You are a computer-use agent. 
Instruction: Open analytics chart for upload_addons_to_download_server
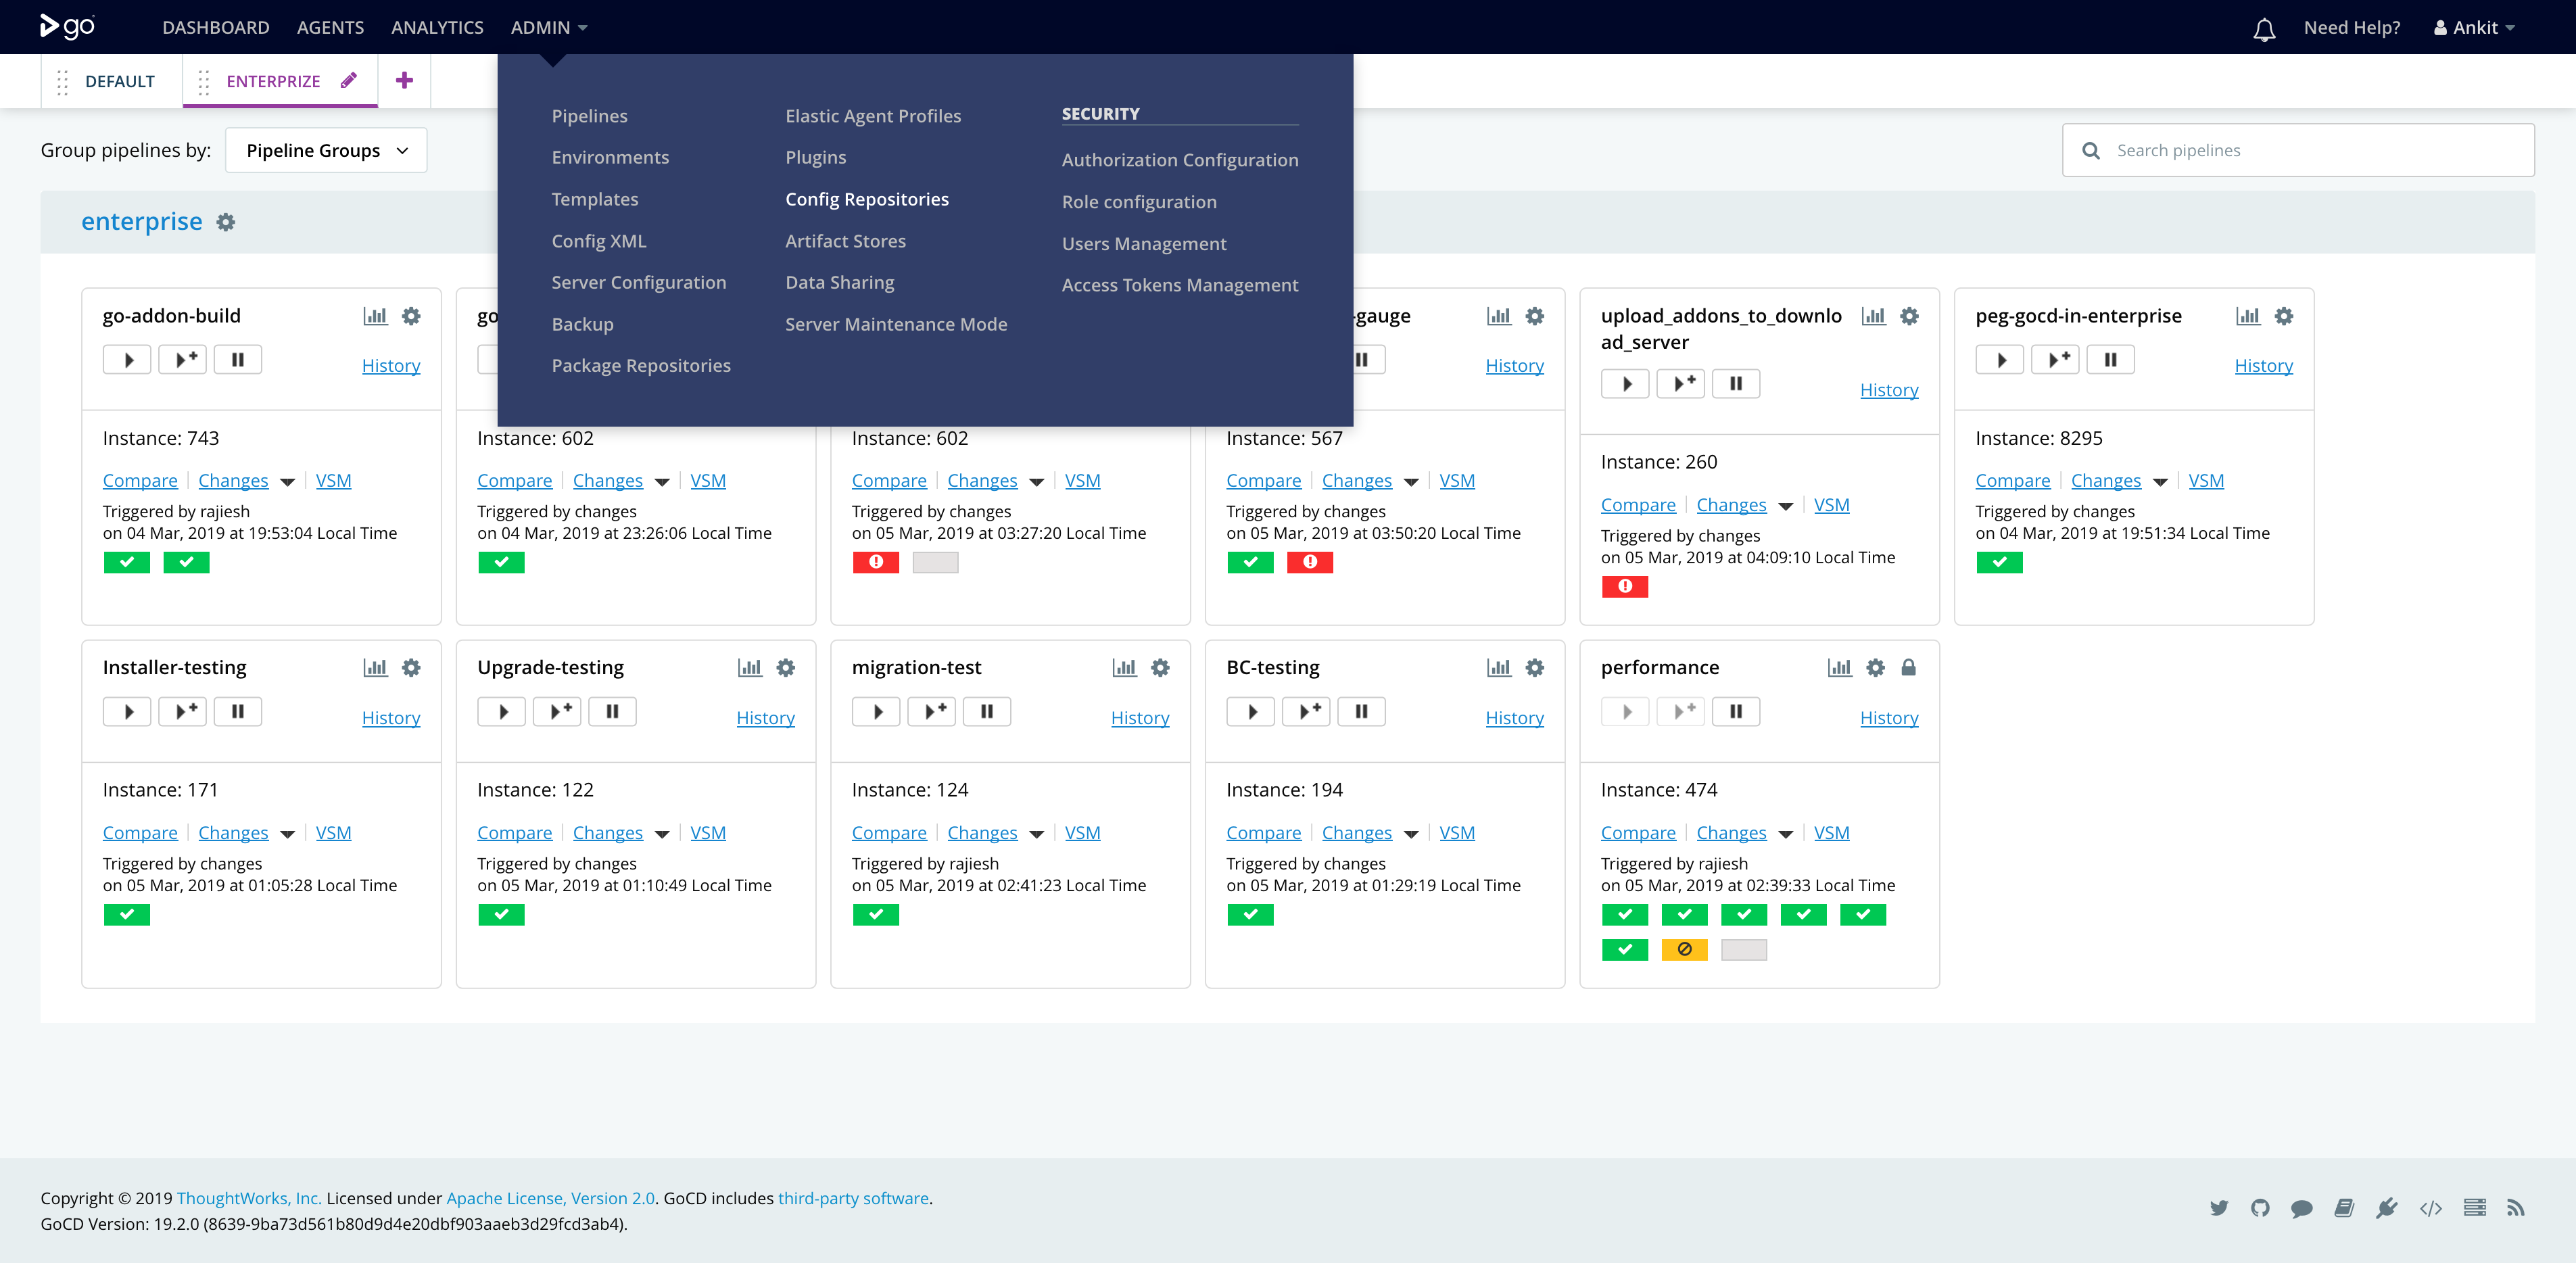tap(1873, 316)
